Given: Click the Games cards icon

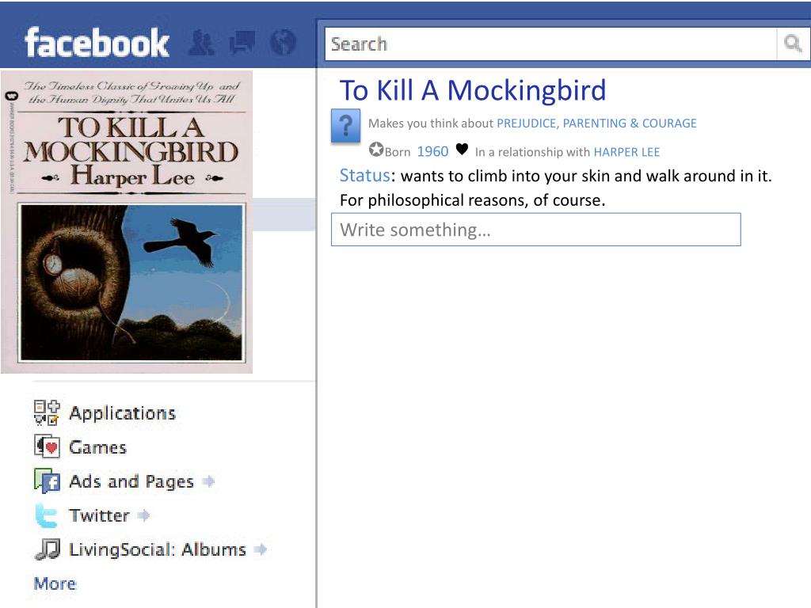Looking at the screenshot, I should click(x=47, y=446).
